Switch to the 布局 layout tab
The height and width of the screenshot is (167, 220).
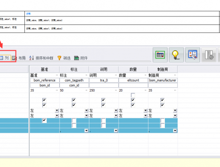pos(19,58)
